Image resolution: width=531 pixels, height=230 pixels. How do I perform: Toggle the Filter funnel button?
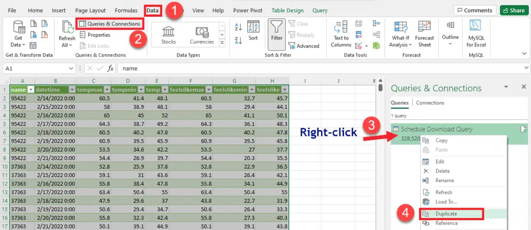[x=276, y=32]
